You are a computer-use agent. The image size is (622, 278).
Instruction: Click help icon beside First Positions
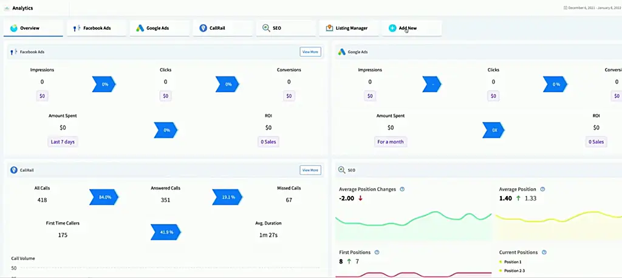377,253
